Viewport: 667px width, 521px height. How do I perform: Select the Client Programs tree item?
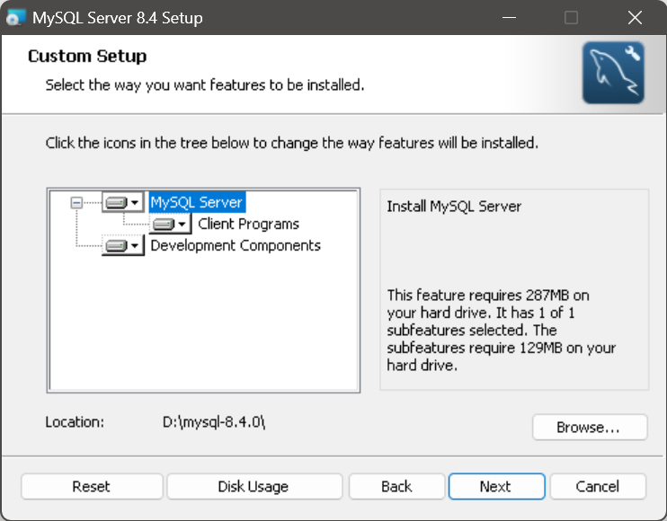point(248,224)
